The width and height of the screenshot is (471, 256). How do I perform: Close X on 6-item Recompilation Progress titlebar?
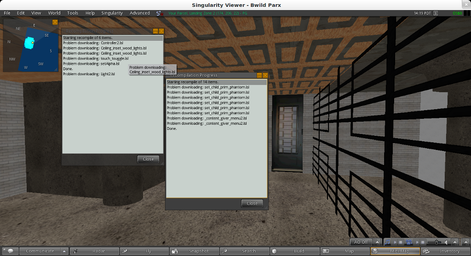point(161,31)
